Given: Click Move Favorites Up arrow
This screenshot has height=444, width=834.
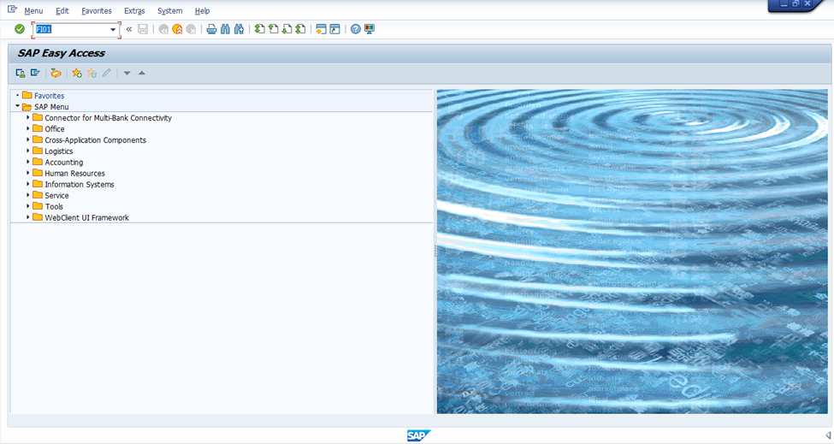Looking at the screenshot, I should tap(142, 73).
